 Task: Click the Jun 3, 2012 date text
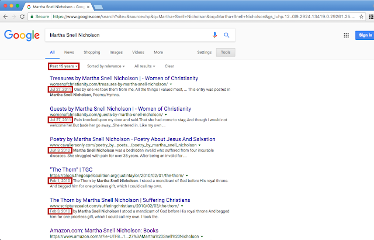tap(60, 150)
